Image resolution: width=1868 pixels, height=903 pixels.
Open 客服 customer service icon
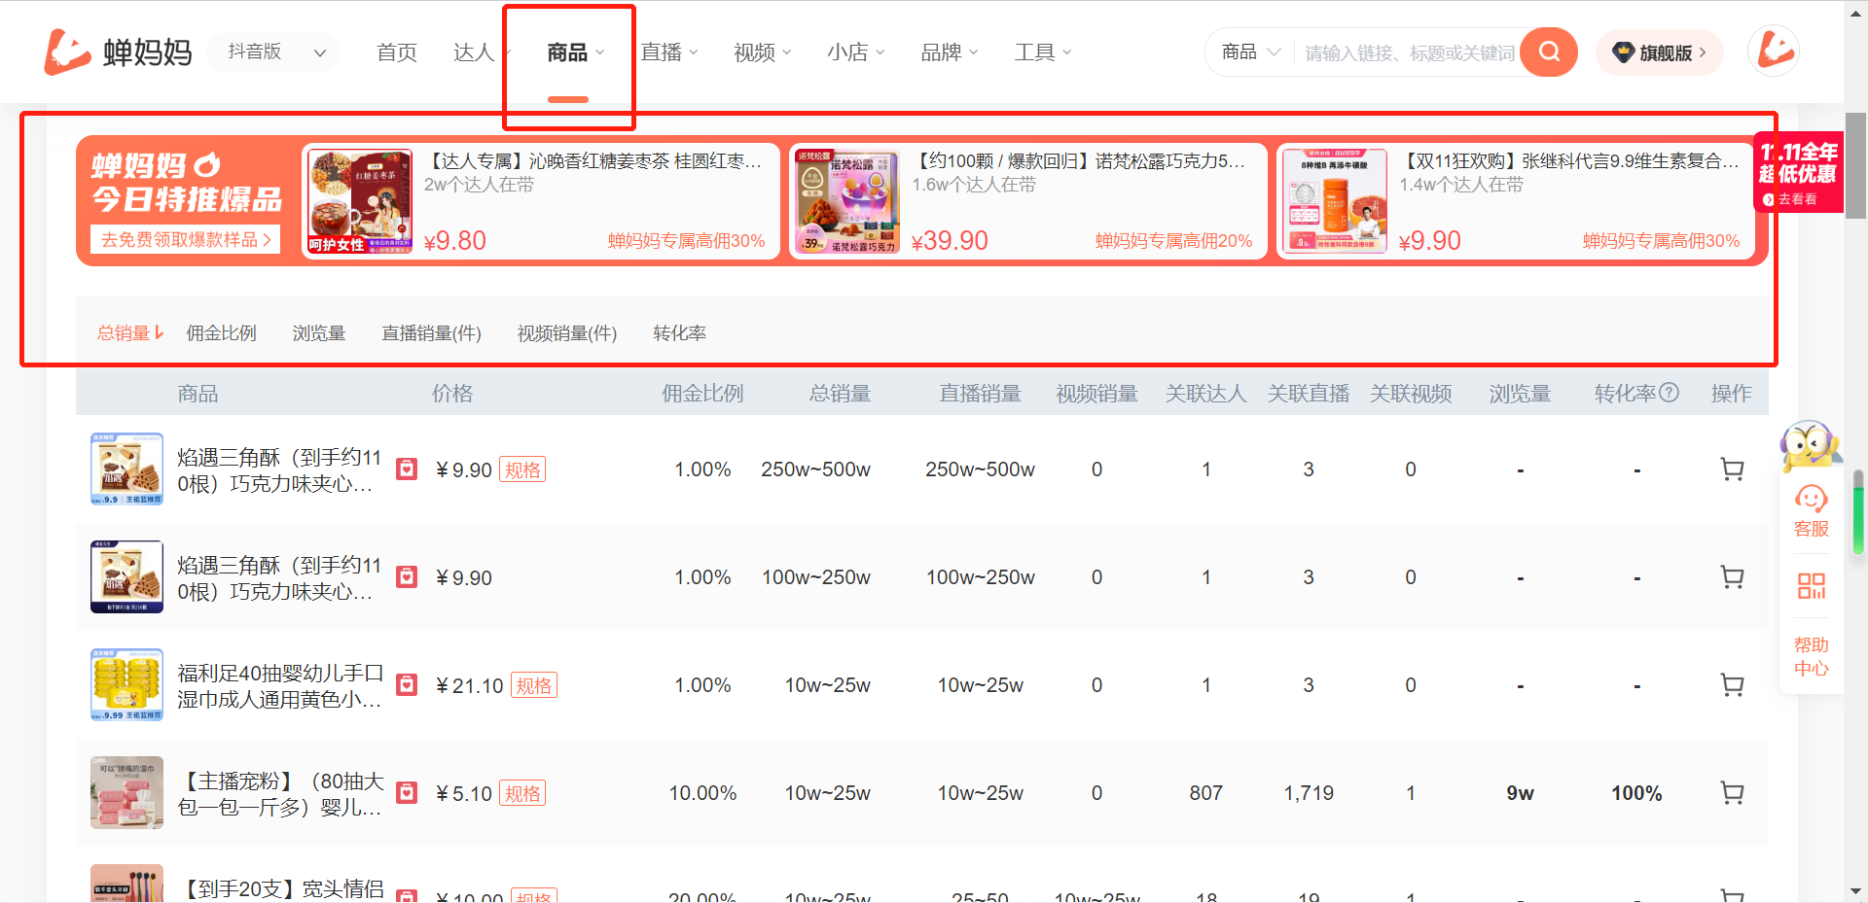(1811, 511)
